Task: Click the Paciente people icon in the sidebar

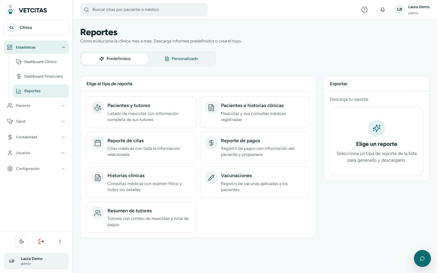Action: click(10, 106)
